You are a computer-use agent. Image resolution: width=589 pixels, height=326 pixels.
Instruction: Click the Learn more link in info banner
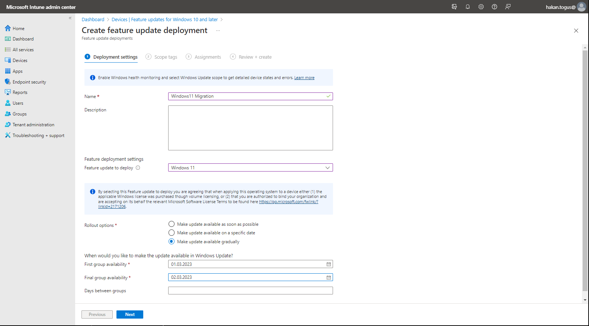pos(304,78)
